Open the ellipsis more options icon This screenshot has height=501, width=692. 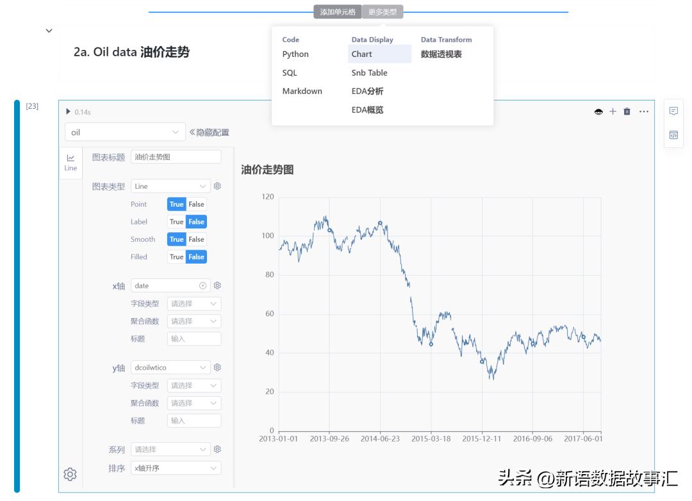coord(642,111)
